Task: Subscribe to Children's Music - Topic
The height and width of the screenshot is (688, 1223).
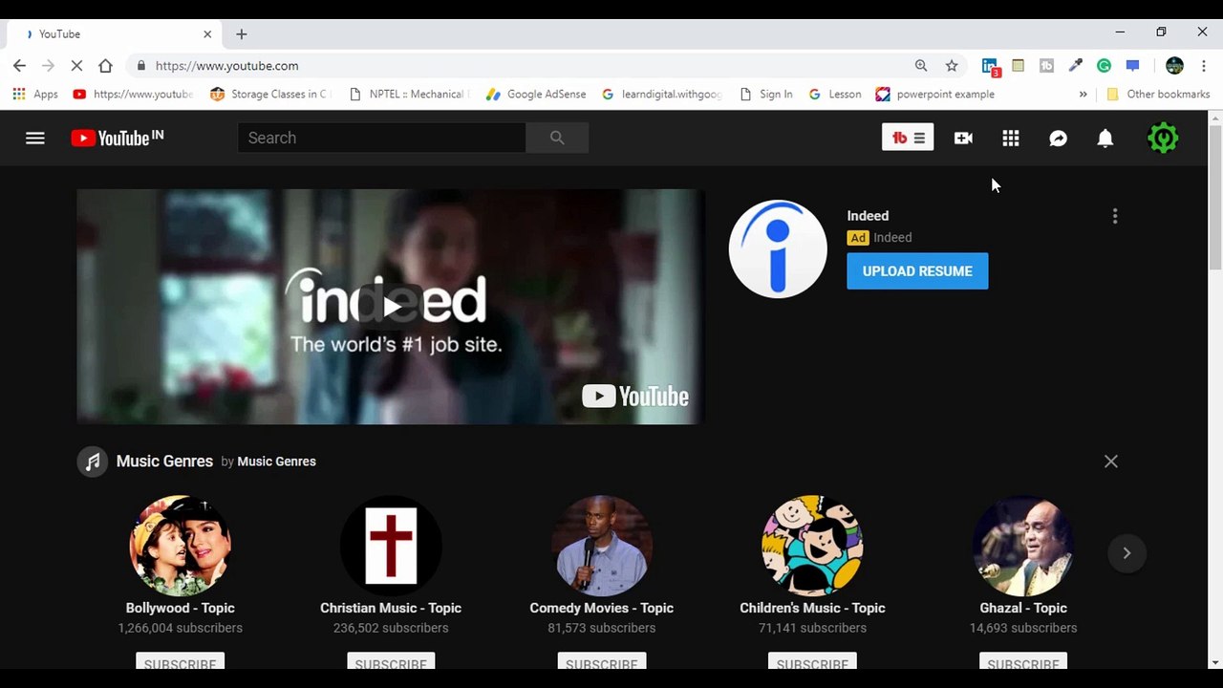Action: (x=812, y=661)
